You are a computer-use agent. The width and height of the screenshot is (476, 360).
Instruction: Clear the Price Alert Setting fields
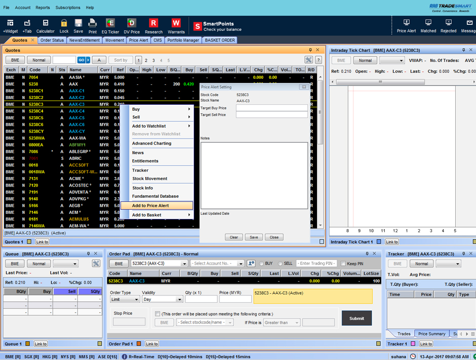[x=234, y=237]
